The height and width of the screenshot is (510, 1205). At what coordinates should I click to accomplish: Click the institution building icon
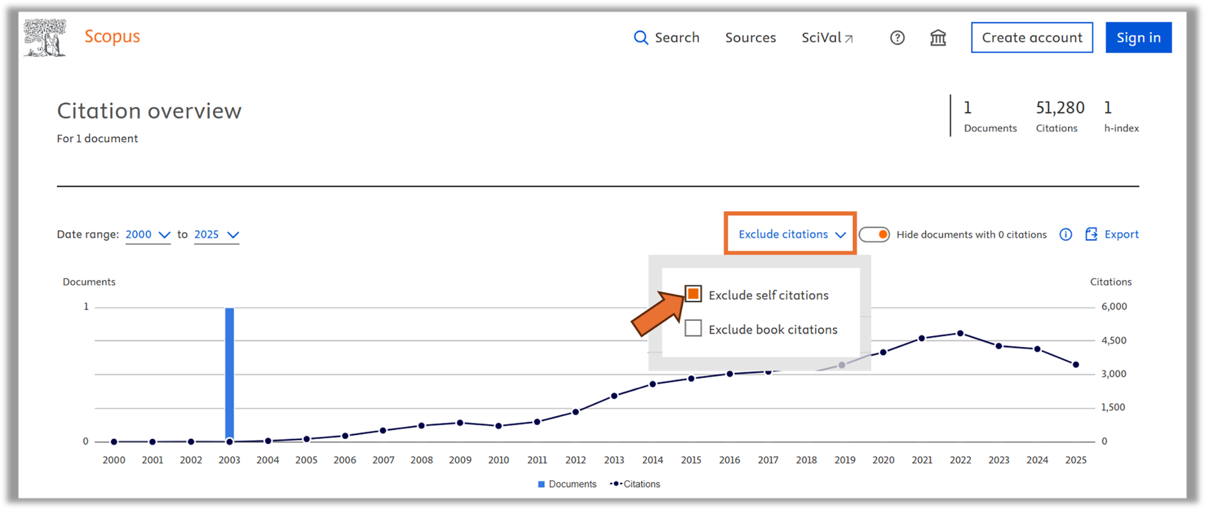tap(938, 38)
